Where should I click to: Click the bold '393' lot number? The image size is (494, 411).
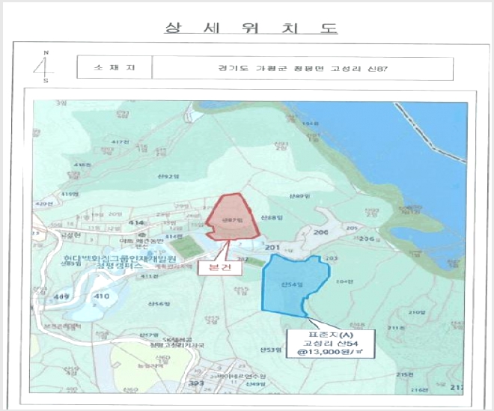point(196,383)
